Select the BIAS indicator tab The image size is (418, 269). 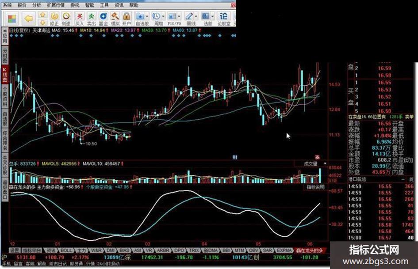[124, 250]
